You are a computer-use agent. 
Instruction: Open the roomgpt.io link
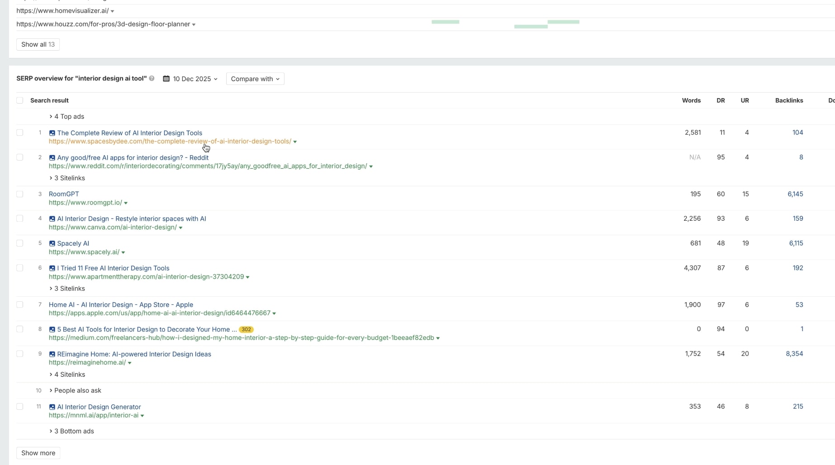pos(85,203)
